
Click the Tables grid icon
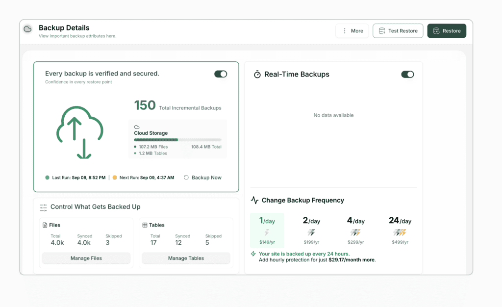[145, 225]
